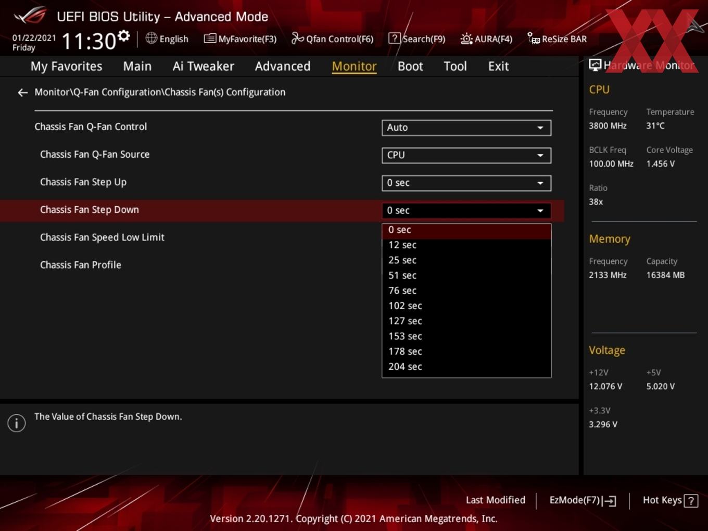Open Tool tab
Screen dimensions: 708x531
(456, 66)
